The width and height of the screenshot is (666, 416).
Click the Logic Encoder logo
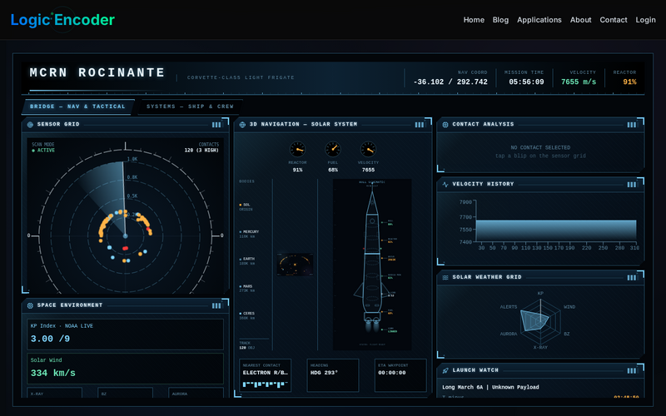62,20
